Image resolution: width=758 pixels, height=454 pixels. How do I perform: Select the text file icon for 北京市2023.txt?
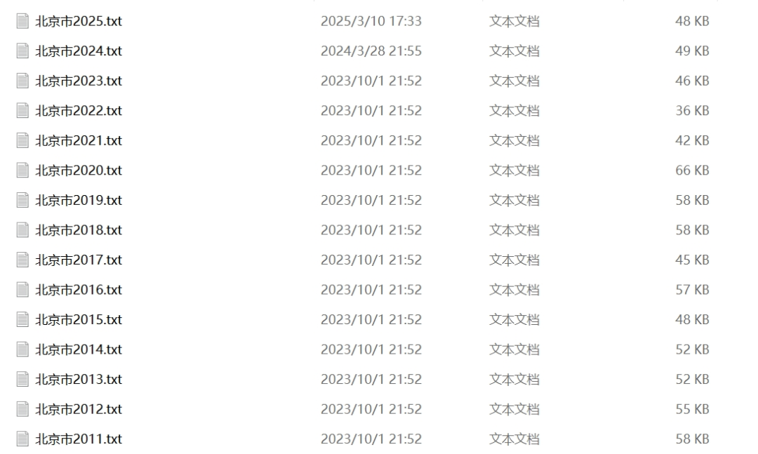point(22,81)
